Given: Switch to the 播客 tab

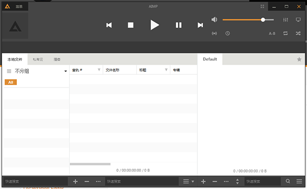Looking at the screenshot, I should click(x=57, y=60).
